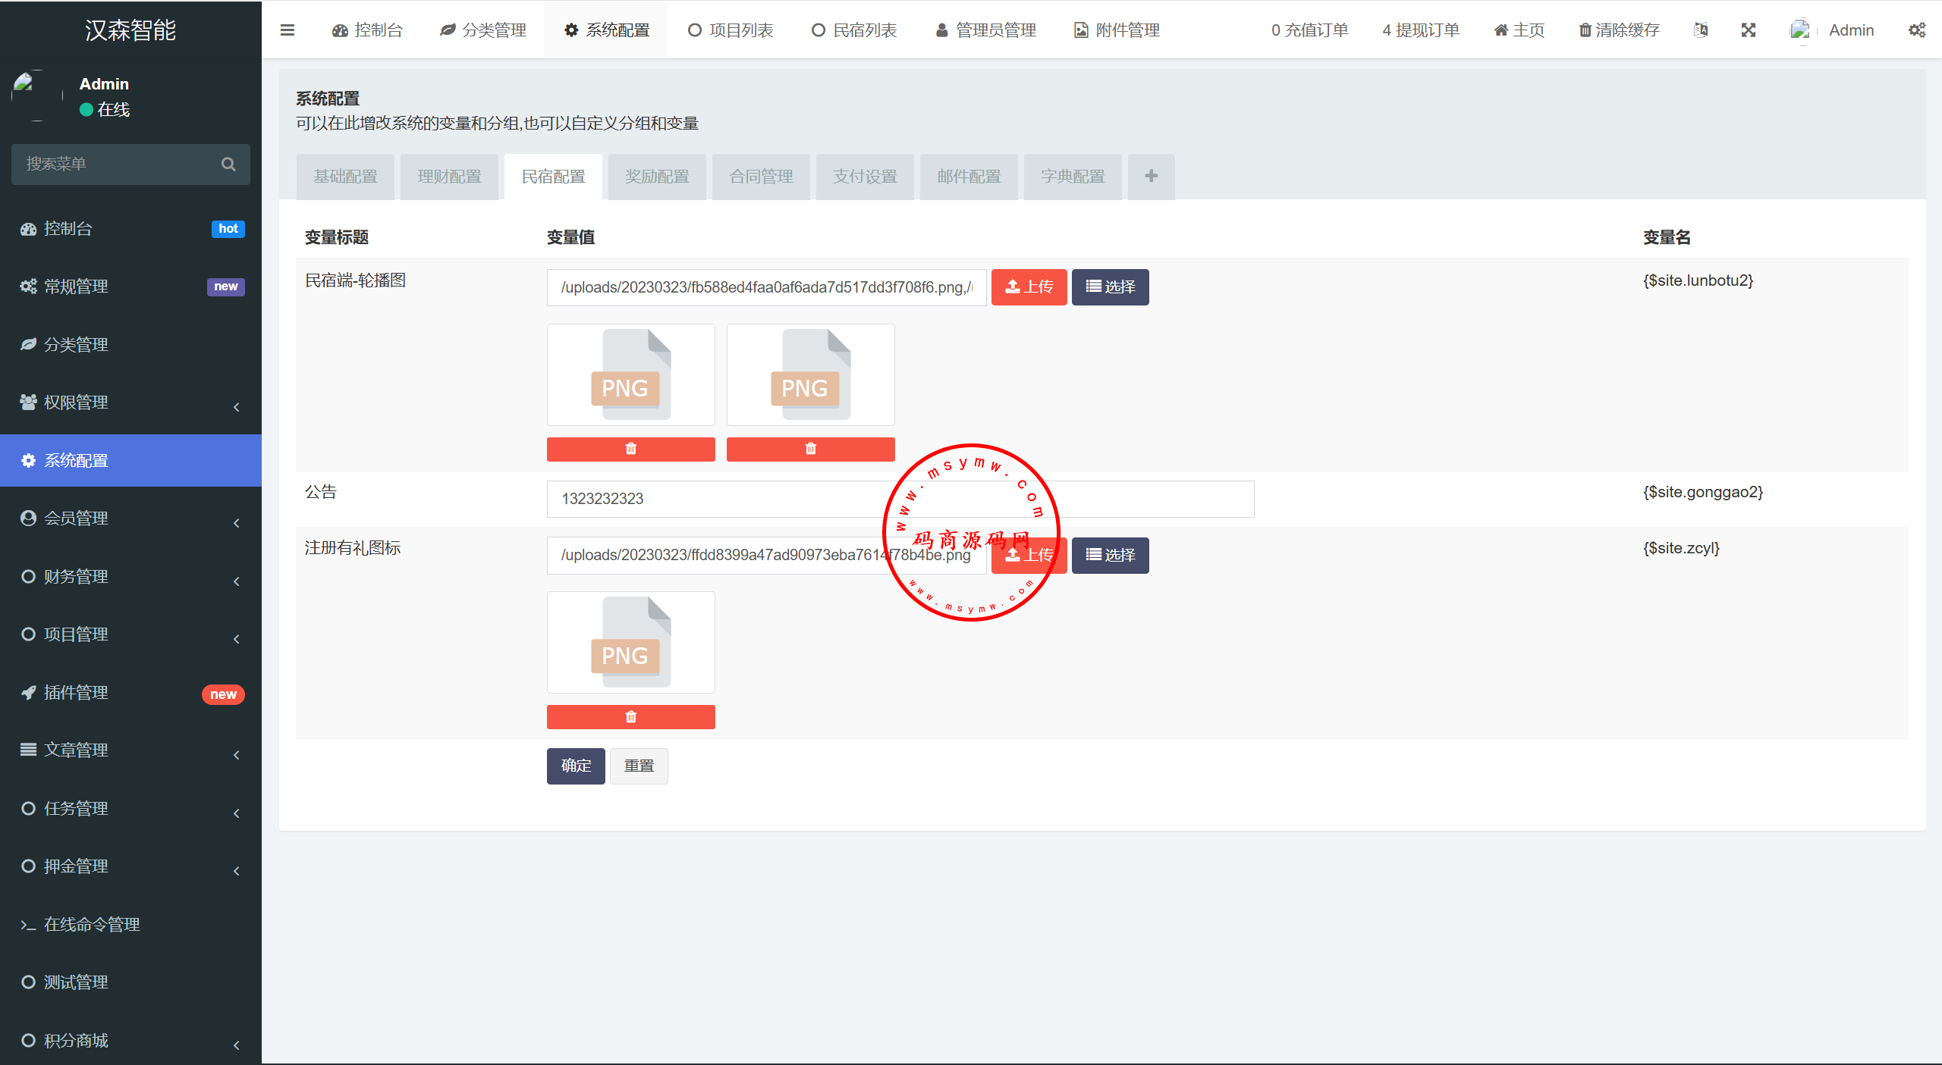Expand 项目管理 submenu
Viewport: 1942px width, 1065px height.
click(130, 634)
